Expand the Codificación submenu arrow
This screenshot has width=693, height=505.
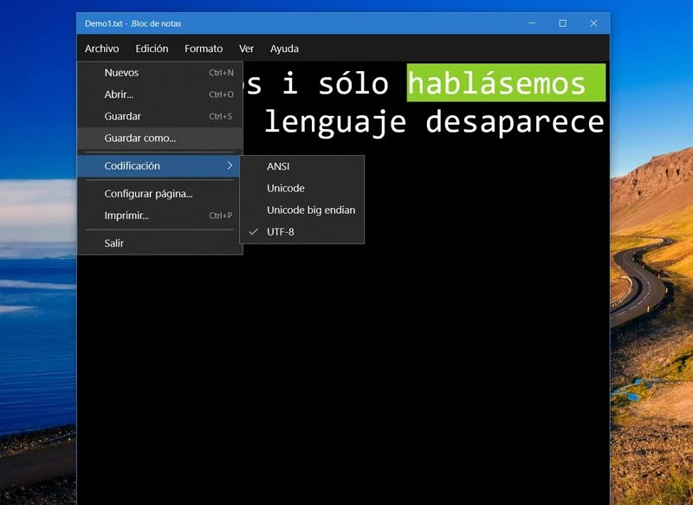tap(230, 165)
